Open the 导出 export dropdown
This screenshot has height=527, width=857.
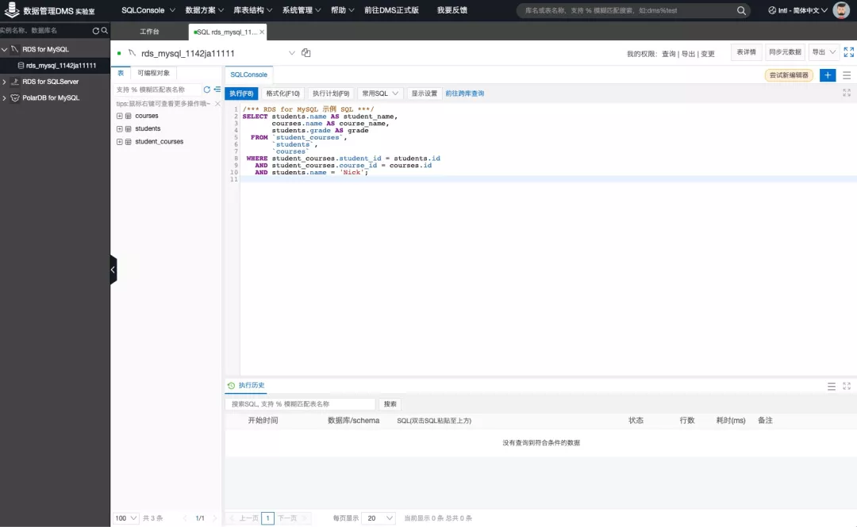click(824, 52)
